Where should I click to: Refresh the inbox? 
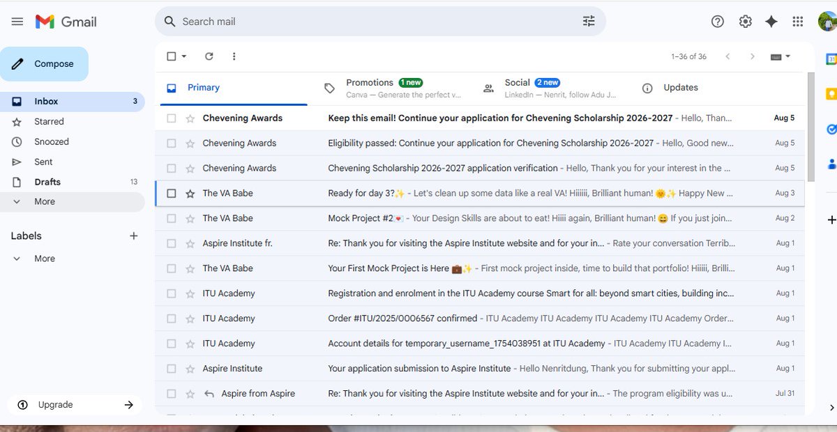point(209,56)
